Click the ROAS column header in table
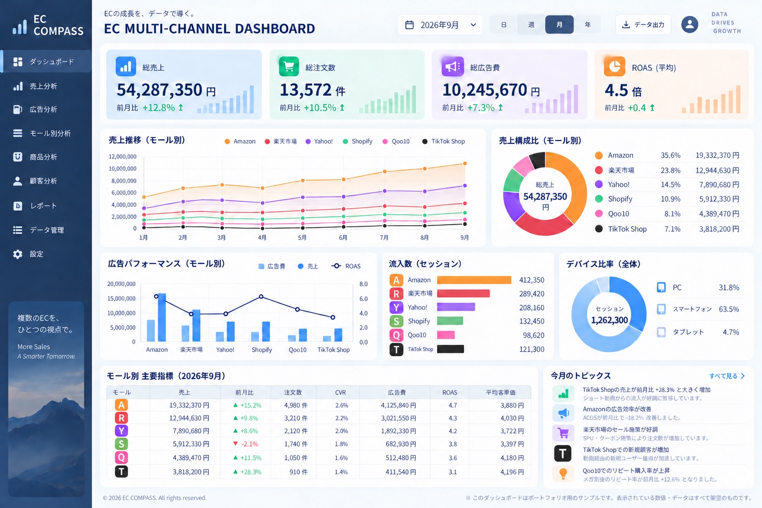Screen dimensions: 762x508 pos(450,392)
